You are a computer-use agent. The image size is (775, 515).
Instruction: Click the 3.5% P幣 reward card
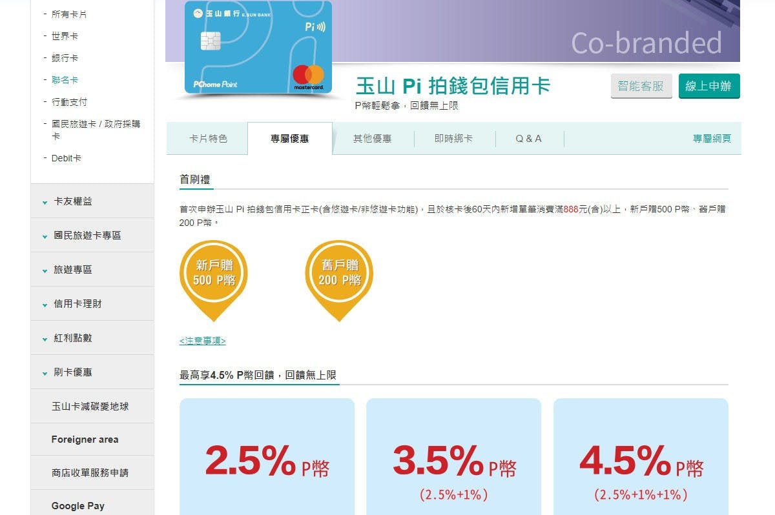pos(453,457)
